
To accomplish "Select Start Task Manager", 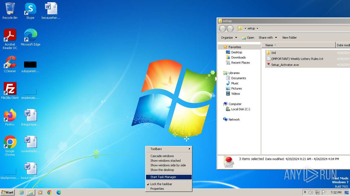I will [168, 177].
